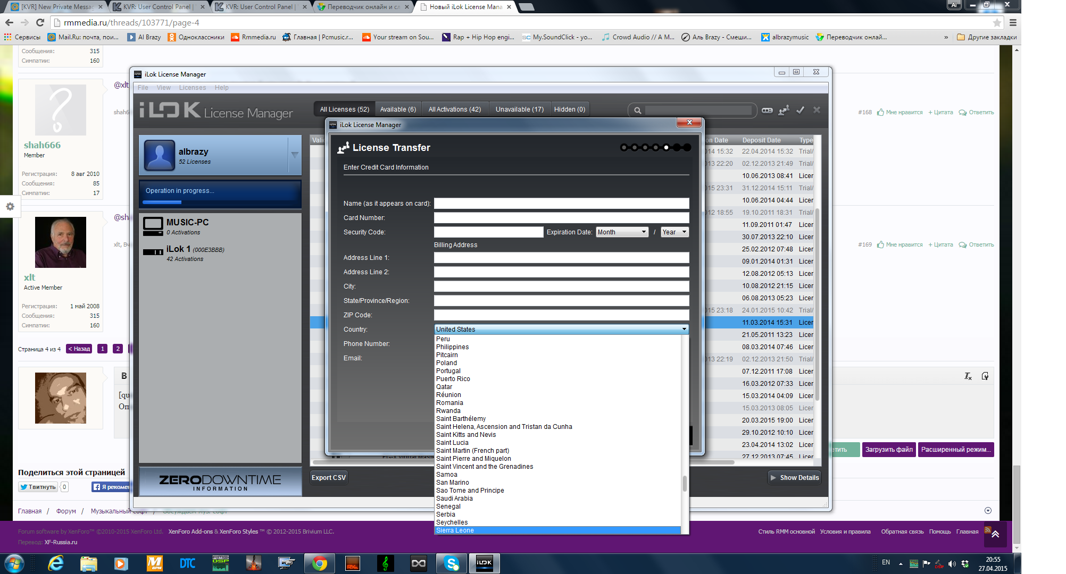Open the shah666 user profile link
Image resolution: width=1066 pixels, height=574 pixels.
click(x=42, y=145)
